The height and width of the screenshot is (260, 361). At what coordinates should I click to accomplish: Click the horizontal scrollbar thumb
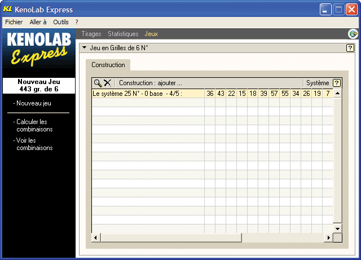pyautogui.click(x=171, y=237)
